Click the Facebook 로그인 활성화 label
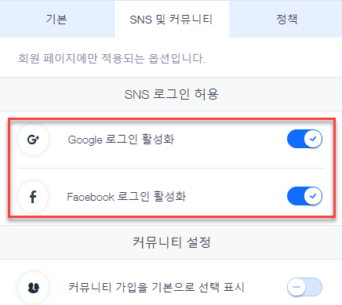This screenshot has height=305, width=342. [126, 197]
